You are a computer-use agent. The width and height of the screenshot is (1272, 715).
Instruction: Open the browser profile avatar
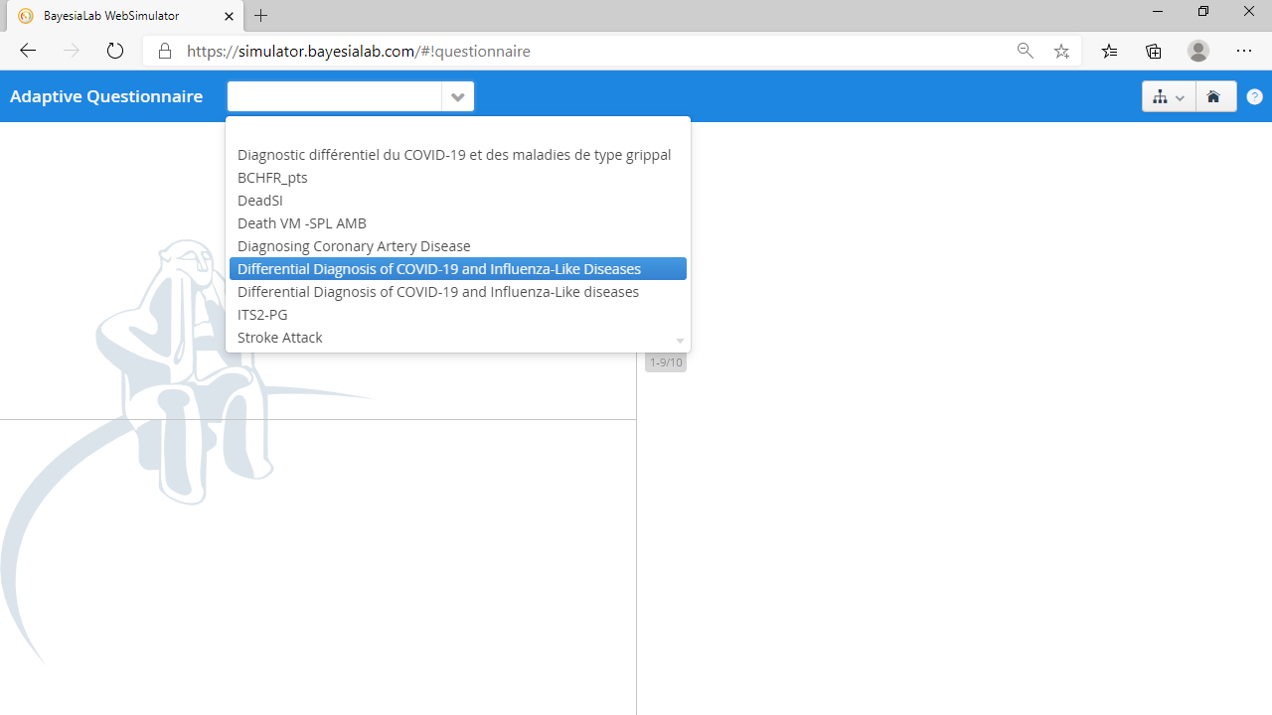tap(1198, 51)
